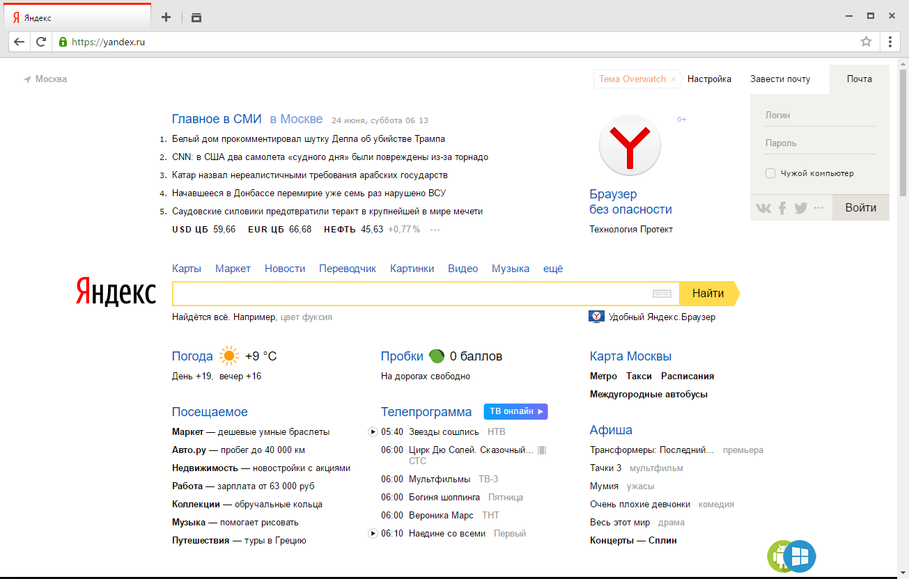909x579 pixels.
Task: Click the Логин input field
Action: point(820,116)
